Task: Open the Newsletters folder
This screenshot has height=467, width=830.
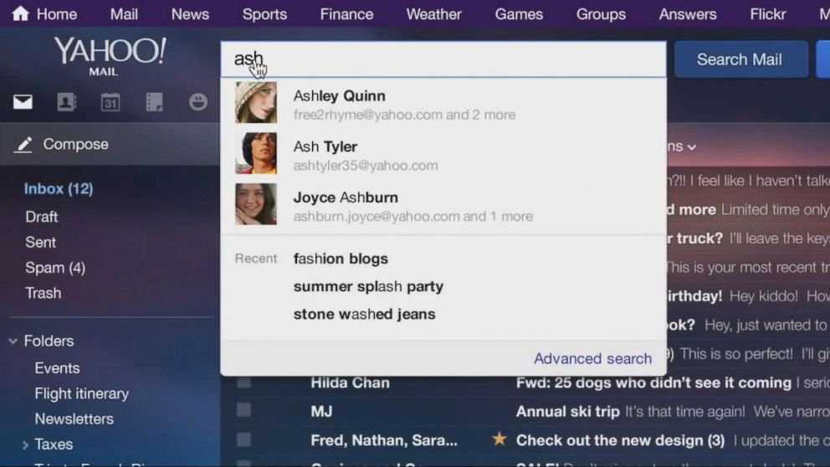Action: point(74,418)
